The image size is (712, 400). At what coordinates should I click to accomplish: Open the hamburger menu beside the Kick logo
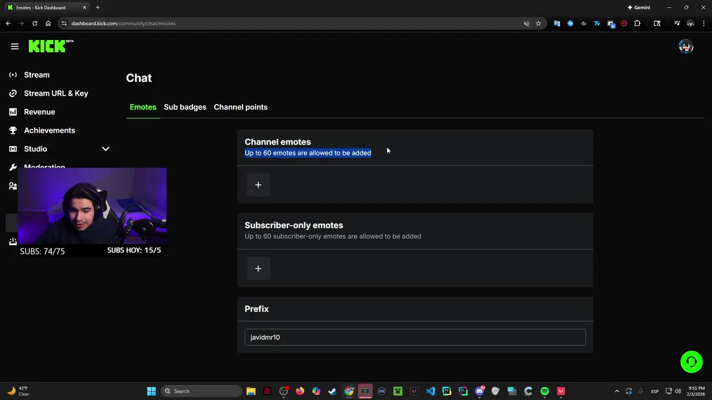click(14, 47)
